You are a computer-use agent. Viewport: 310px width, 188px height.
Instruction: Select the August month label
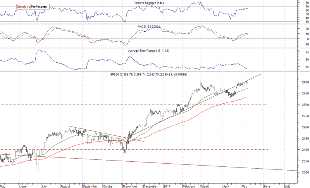[65, 186]
